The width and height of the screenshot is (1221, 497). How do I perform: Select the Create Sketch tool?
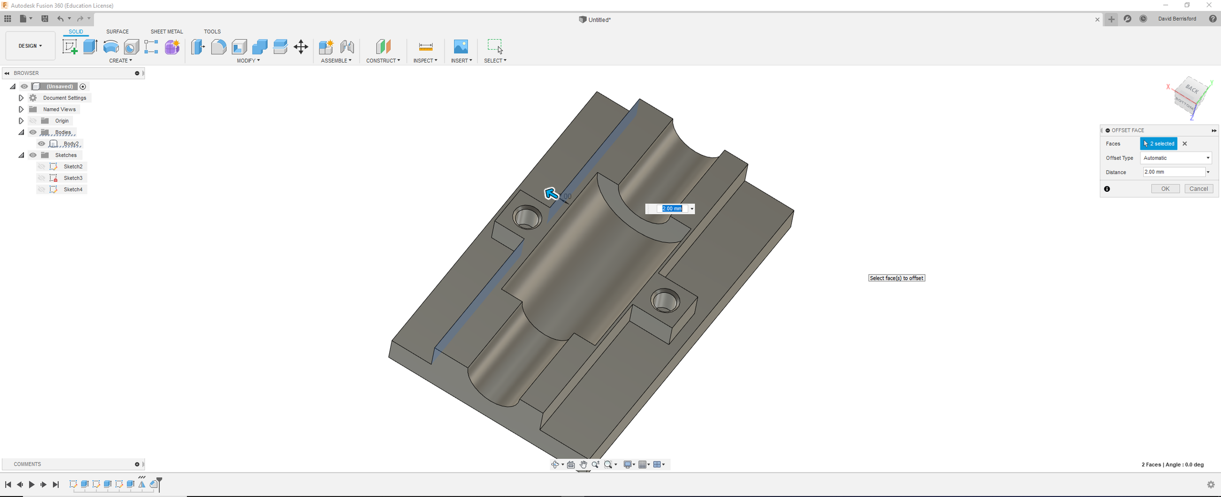click(70, 46)
